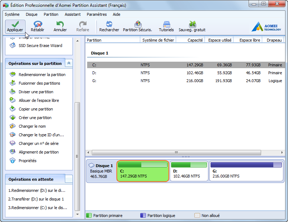Image resolution: width=288 pixels, height=222 pixels.
Task: Toggle the Opérations en attente panel button
Action: [x=69, y=179]
